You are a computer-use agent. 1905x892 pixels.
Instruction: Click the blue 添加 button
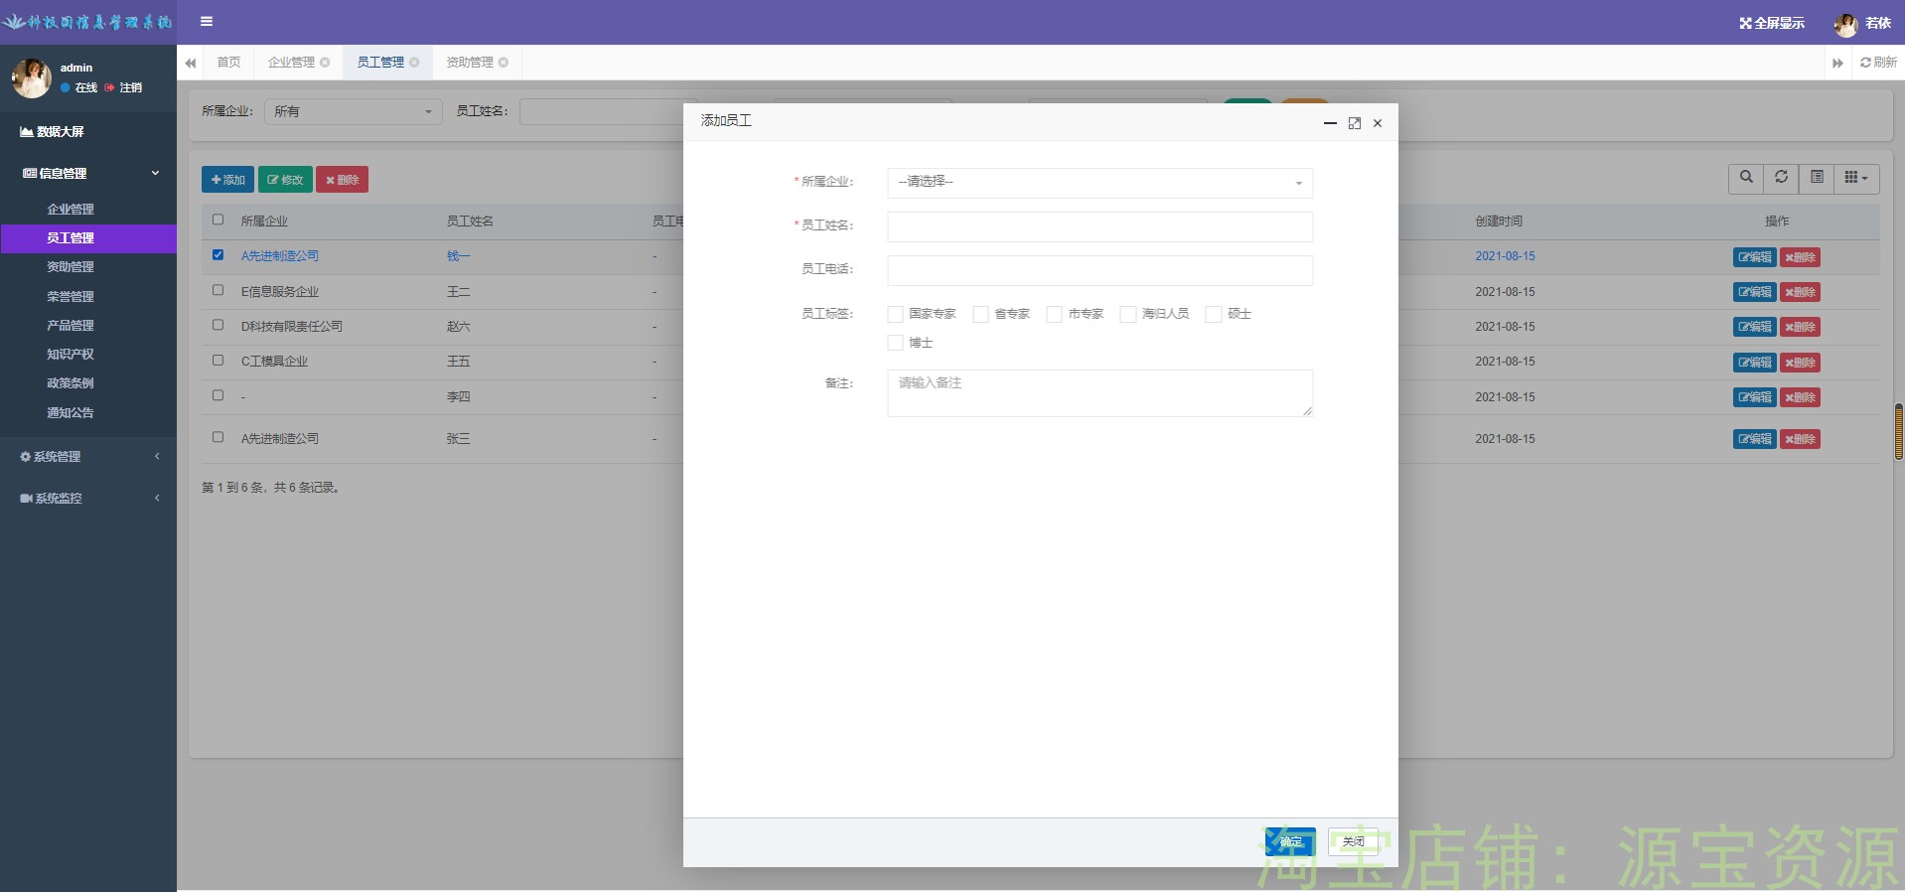pos(227,180)
